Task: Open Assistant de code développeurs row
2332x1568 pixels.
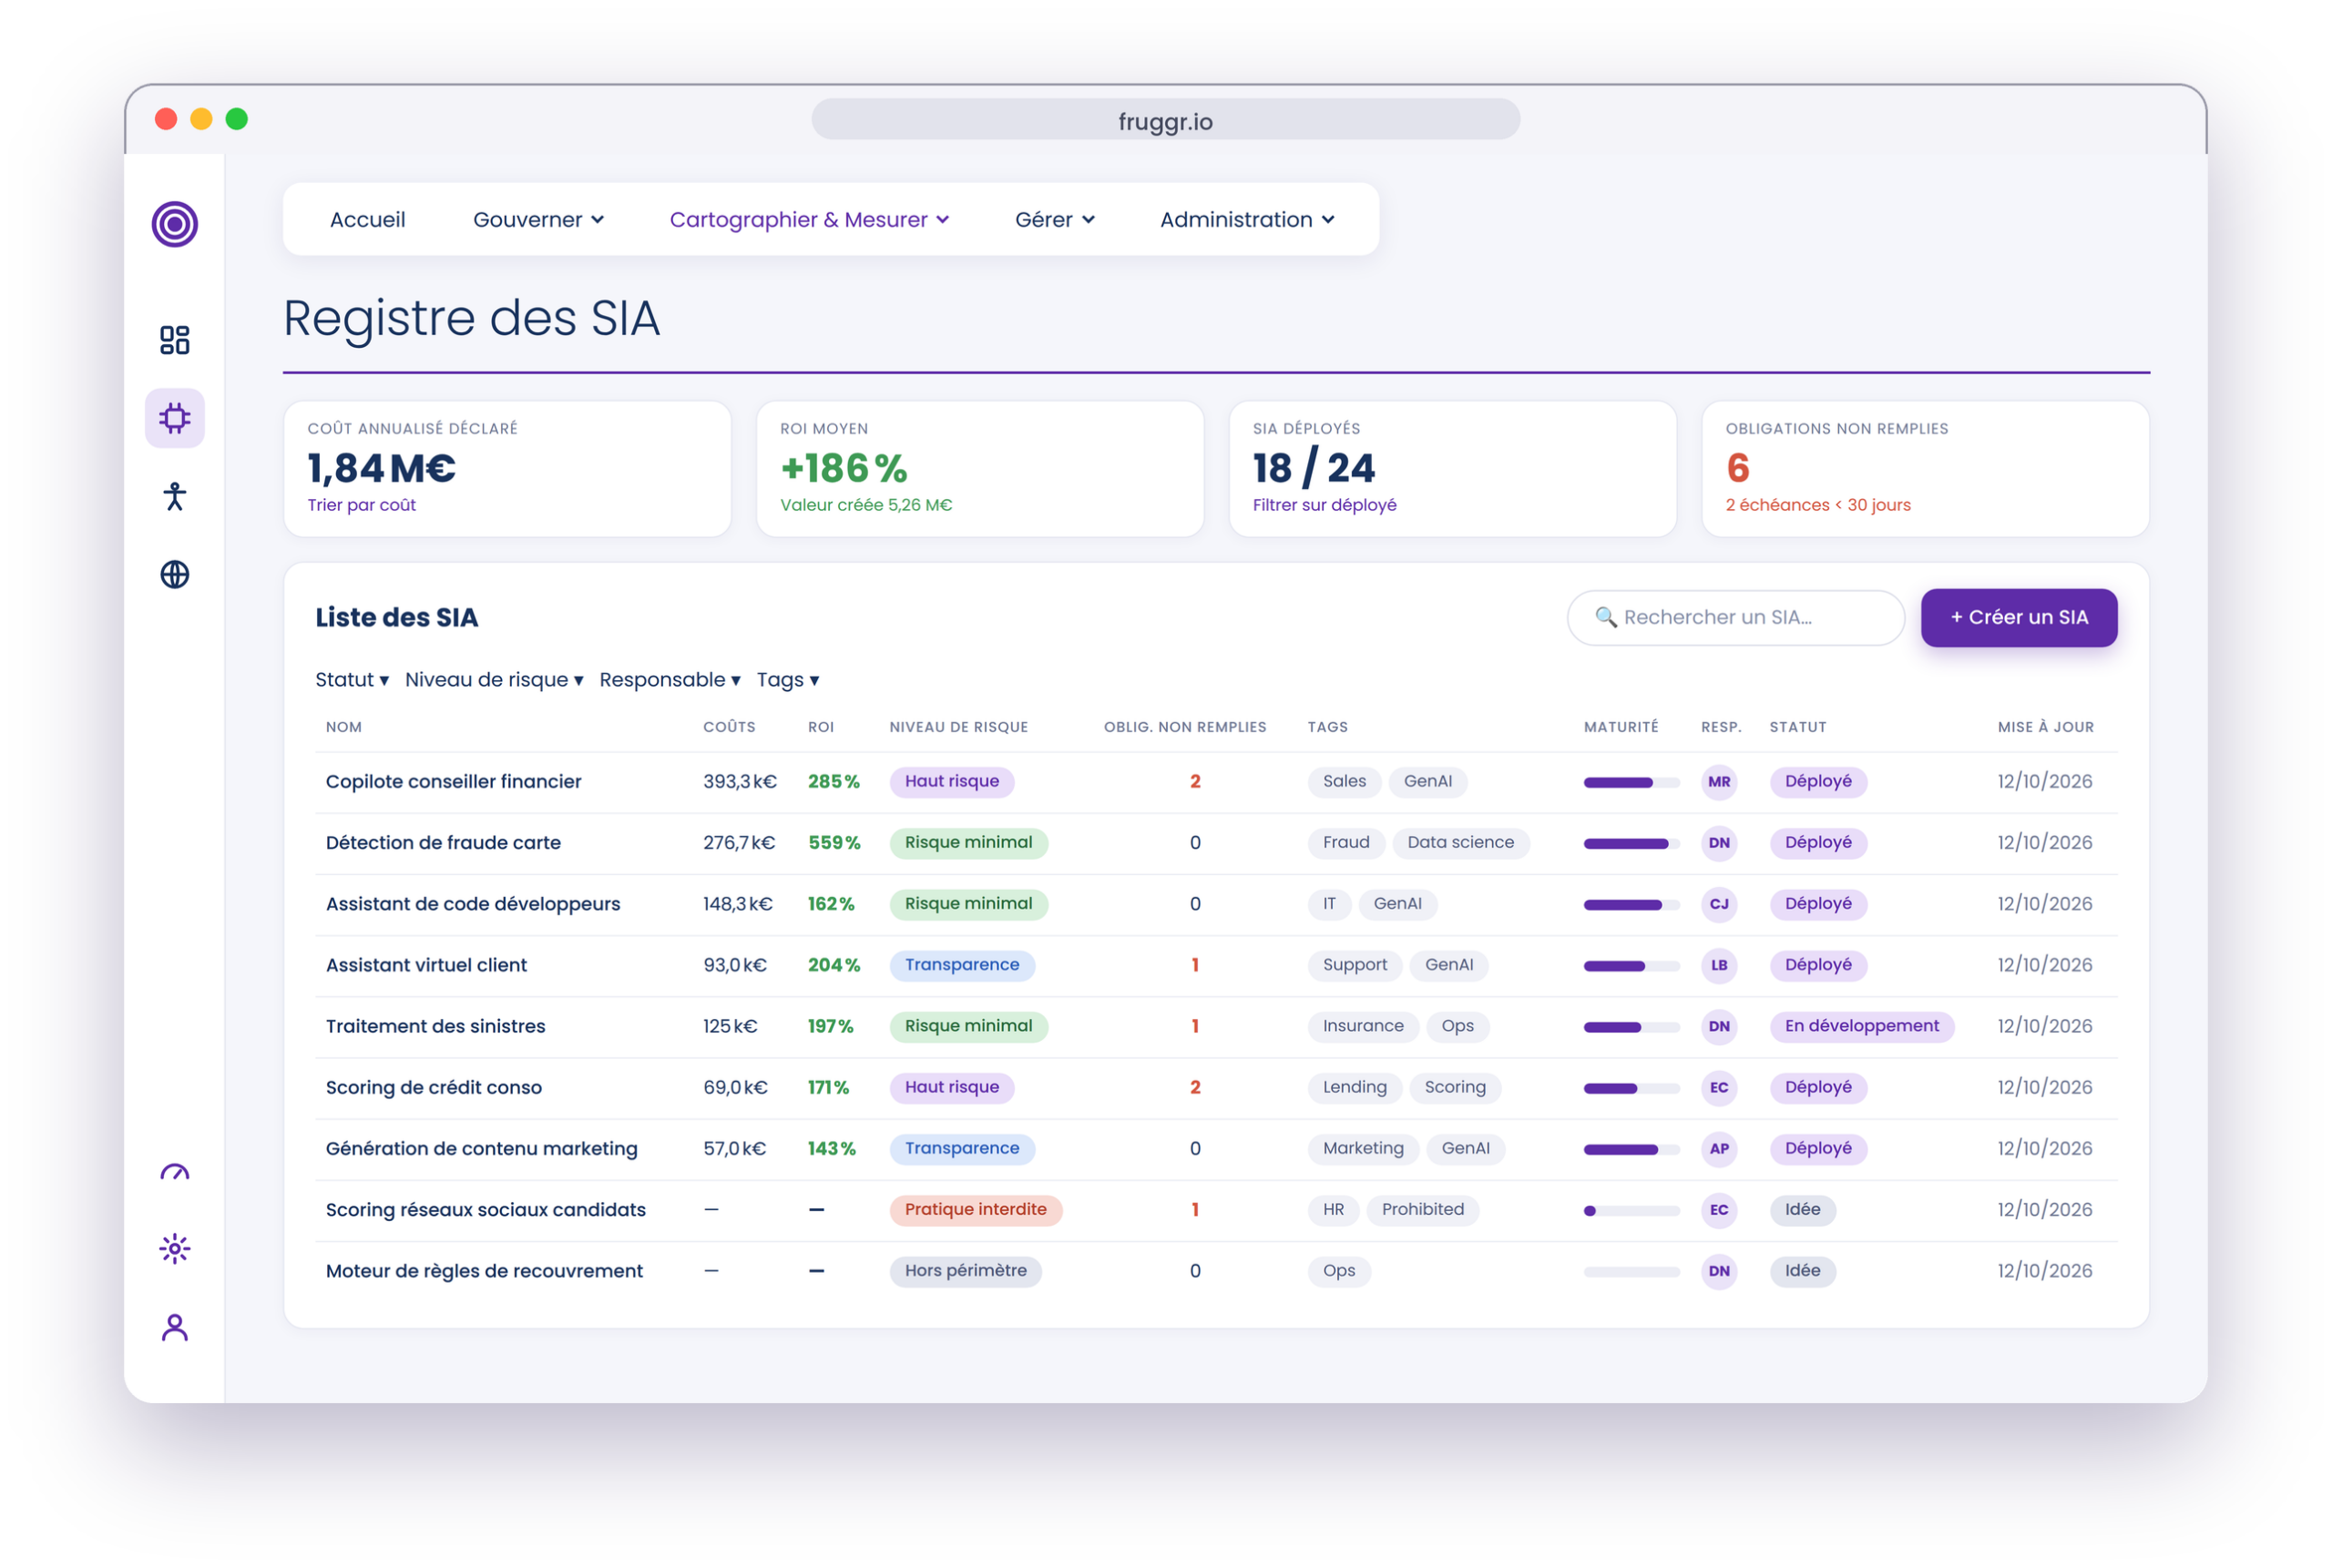Action: pyautogui.click(x=1215, y=905)
